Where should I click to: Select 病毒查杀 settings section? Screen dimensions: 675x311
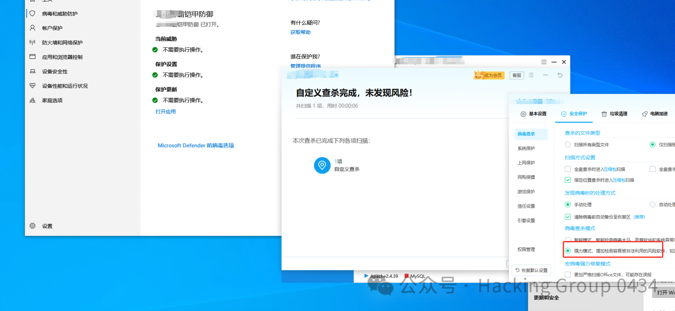(531, 134)
